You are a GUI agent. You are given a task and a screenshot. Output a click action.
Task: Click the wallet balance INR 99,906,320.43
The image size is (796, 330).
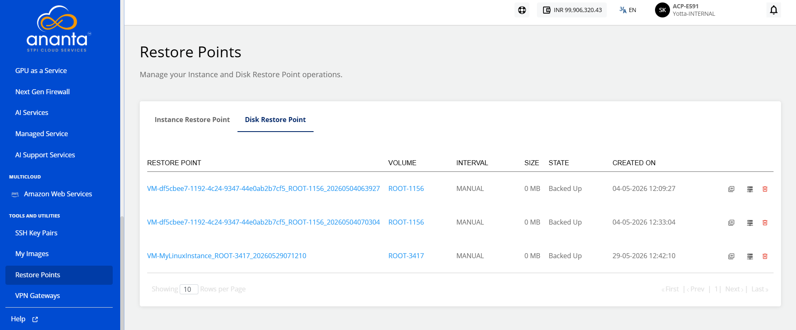(572, 10)
